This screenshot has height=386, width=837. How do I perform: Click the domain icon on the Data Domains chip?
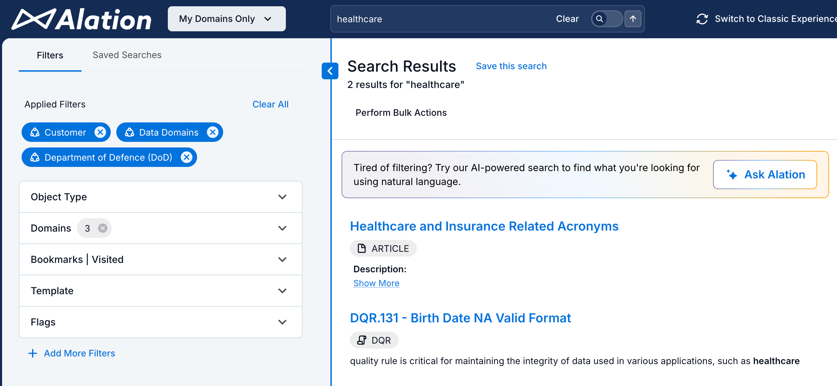tap(130, 132)
